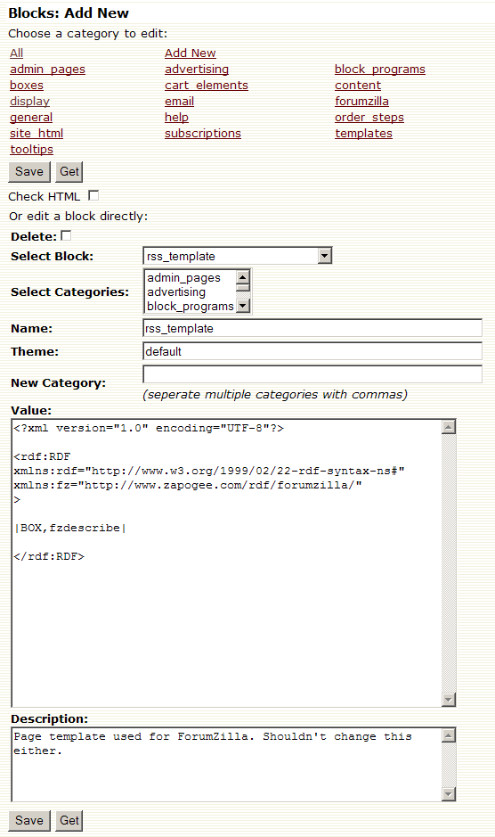
Task: Open the cart_elements category link
Action: coord(206,86)
